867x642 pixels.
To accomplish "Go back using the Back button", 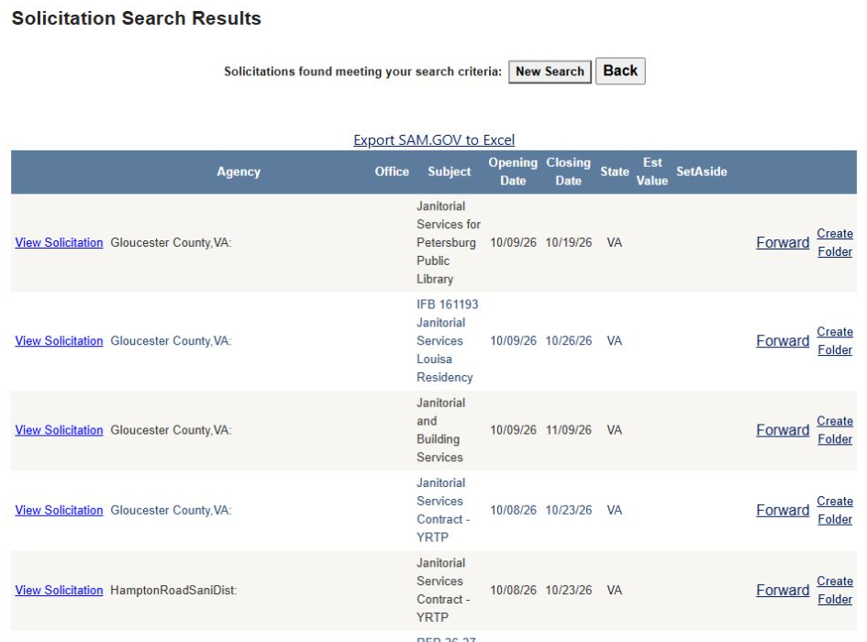I will 620,71.
